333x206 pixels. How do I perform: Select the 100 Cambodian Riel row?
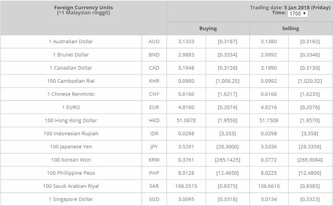click(x=166, y=81)
